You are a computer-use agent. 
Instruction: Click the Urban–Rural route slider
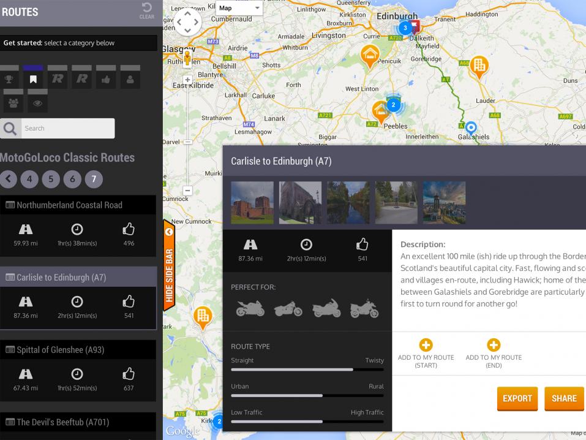tap(307, 395)
